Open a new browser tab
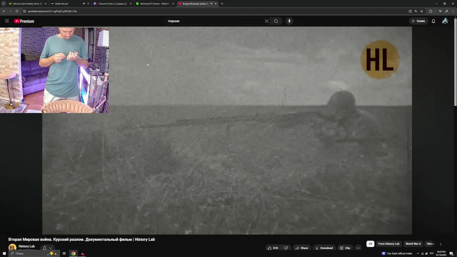Image resolution: width=457 pixels, height=257 pixels. tap(222, 4)
